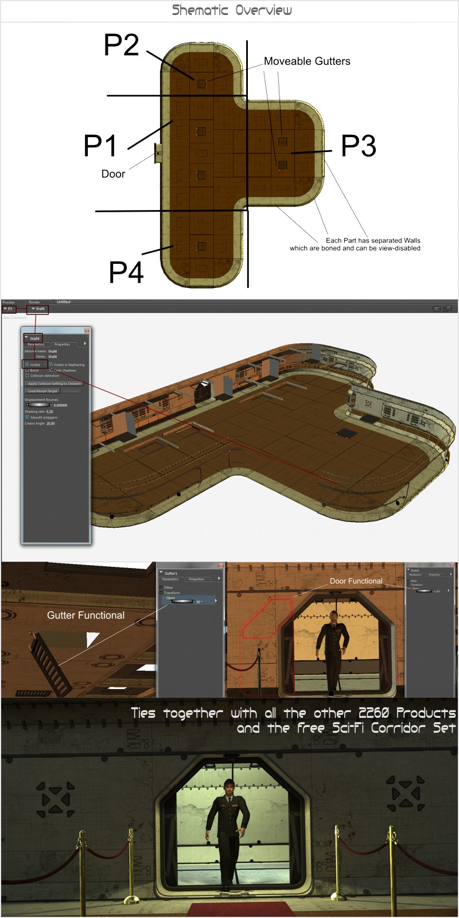Screen dimensions: 459x918
Task: Toggle the Smooth polygons checkbox
Action: tap(27, 417)
